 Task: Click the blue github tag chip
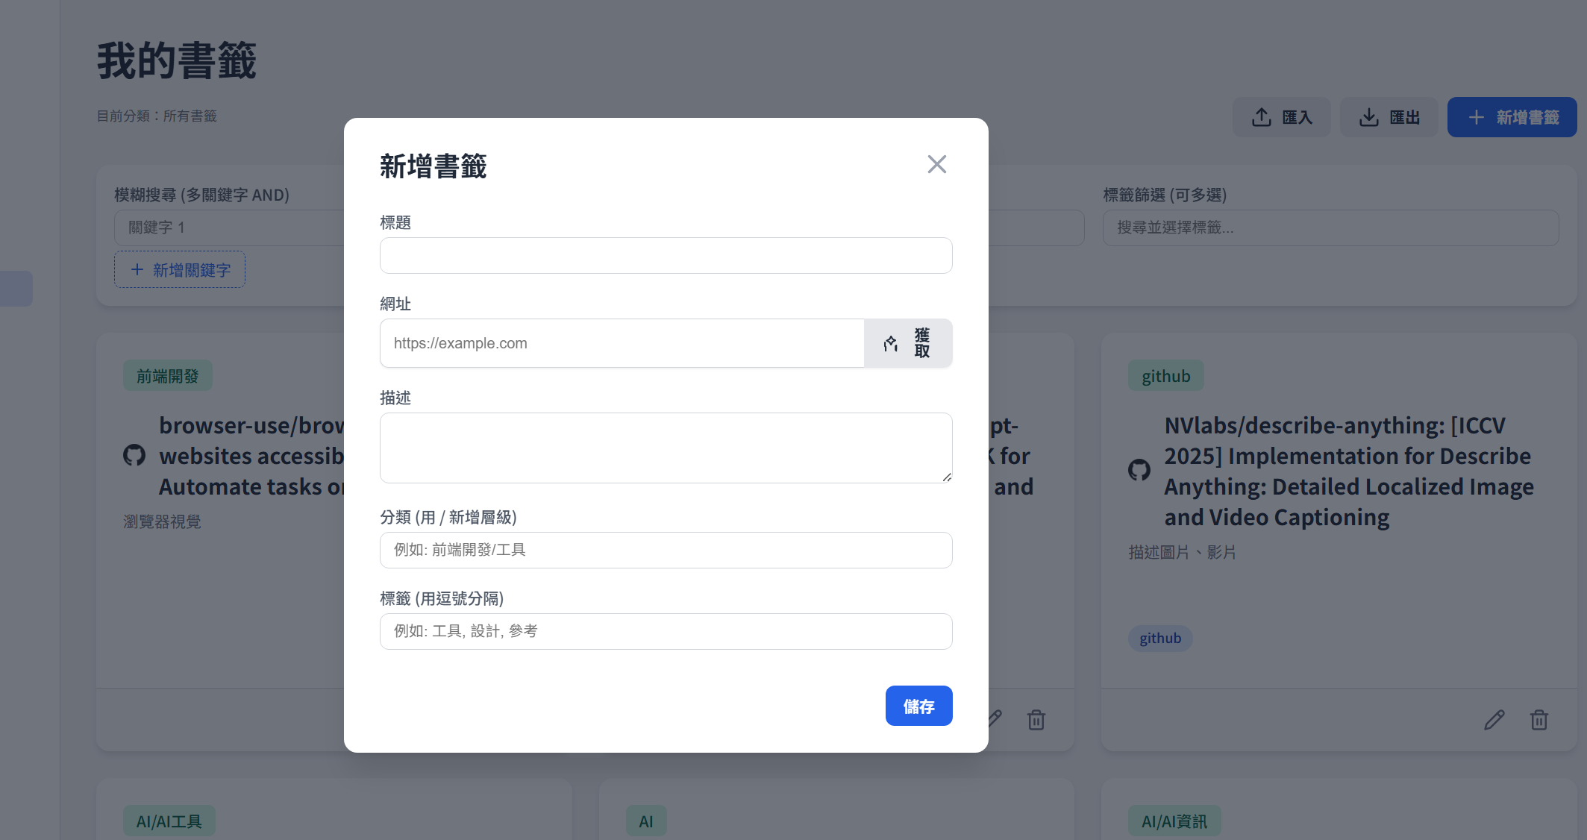tap(1159, 639)
